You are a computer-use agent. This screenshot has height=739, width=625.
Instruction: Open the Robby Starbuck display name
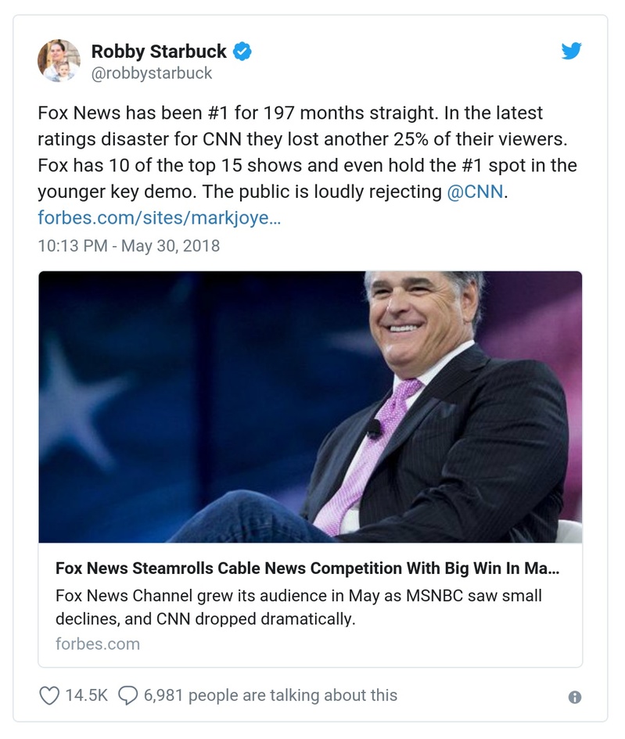[x=159, y=52]
